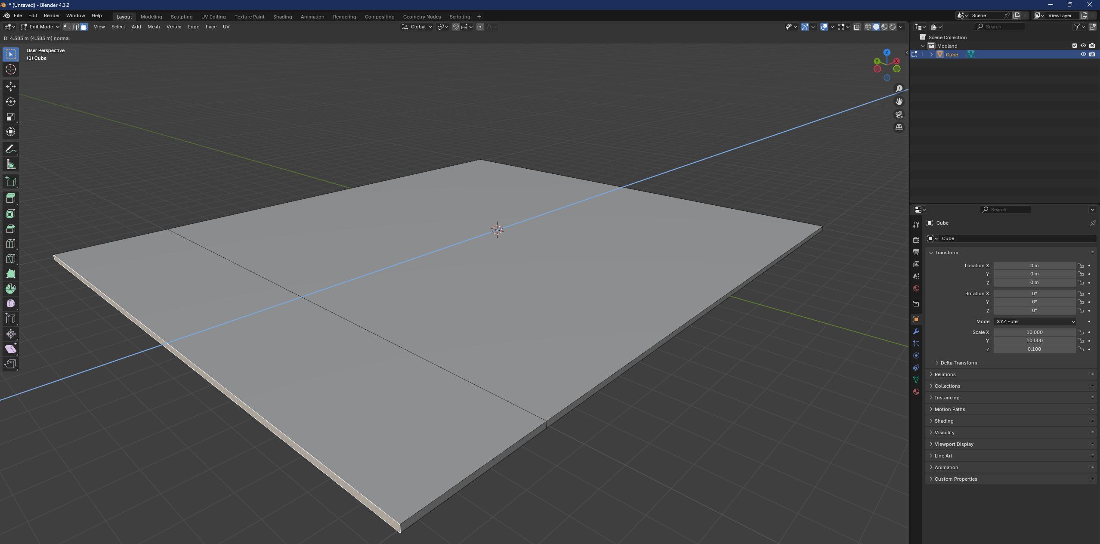
Task: Expand the Cube tree item
Action: 932,54
